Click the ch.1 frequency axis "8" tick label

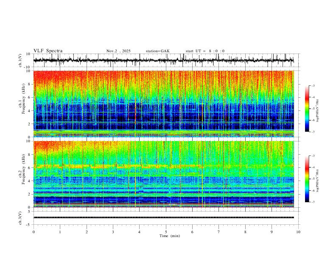pyautogui.click(x=30, y=84)
